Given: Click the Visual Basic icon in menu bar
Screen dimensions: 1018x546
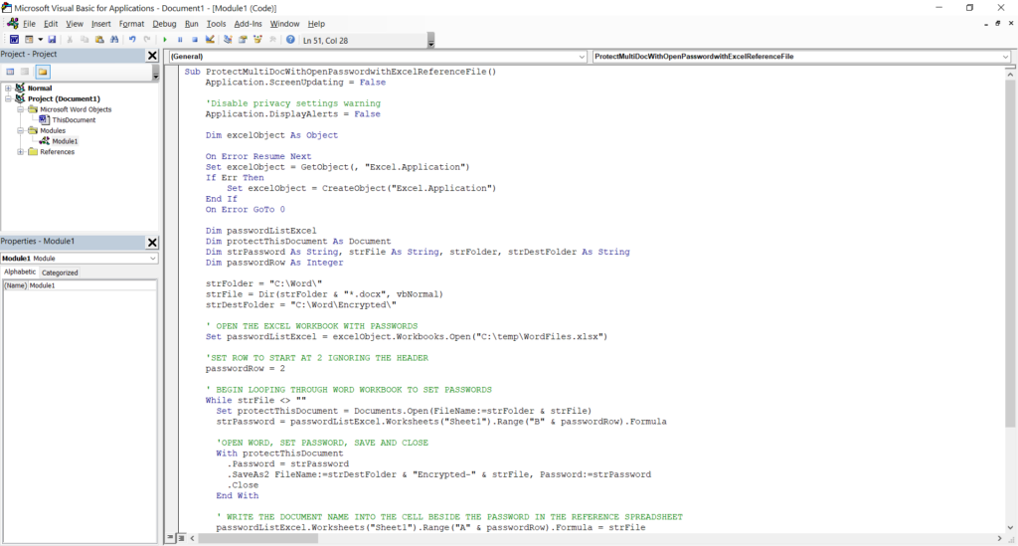Looking at the screenshot, I should [12, 24].
